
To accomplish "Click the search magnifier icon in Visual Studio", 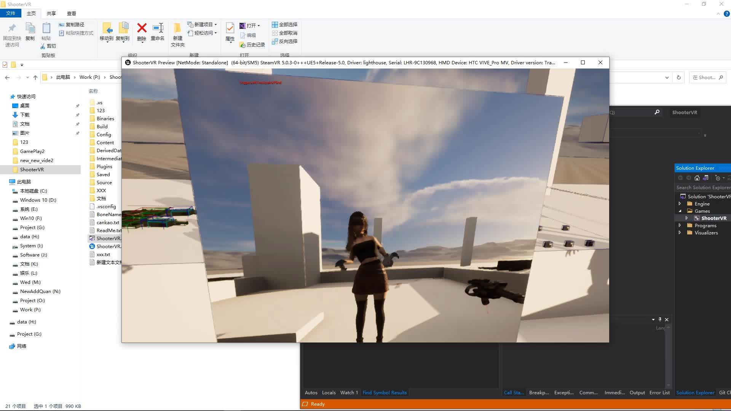I will 657,112.
